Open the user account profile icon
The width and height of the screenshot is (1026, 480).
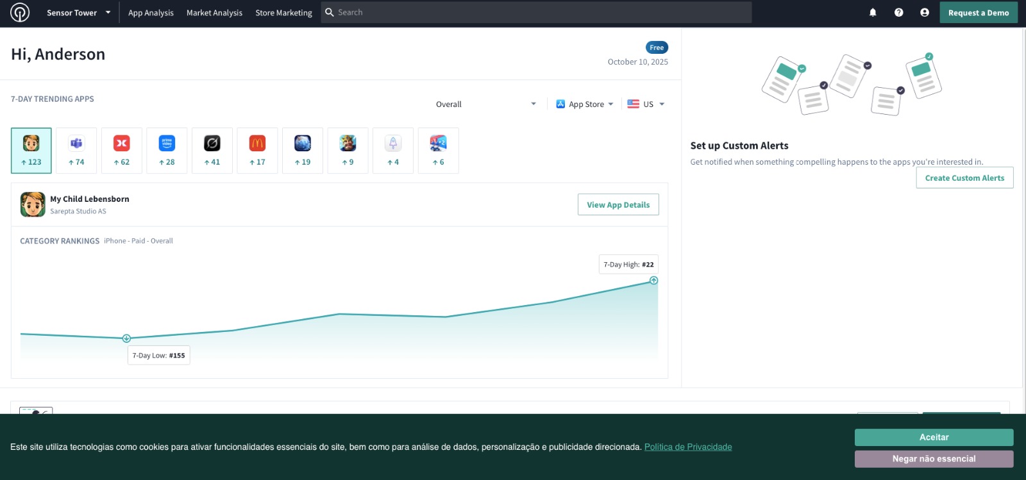click(924, 12)
